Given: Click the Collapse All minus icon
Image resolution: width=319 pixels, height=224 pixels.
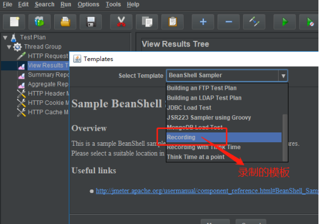Looking at the screenshot, I should (x=229, y=22).
